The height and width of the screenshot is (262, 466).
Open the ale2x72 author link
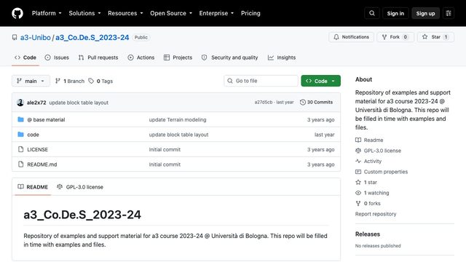click(x=36, y=103)
